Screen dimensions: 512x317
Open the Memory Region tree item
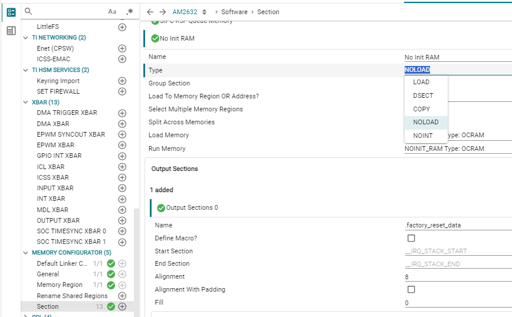tap(60, 285)
